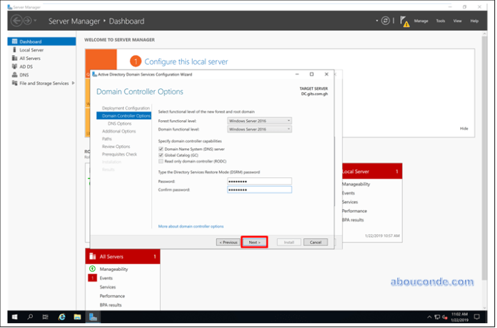The height and width of the screenshot is (328, 497).
Task: Click the Server Manager back navigation arrow
Action: [17, 21]
